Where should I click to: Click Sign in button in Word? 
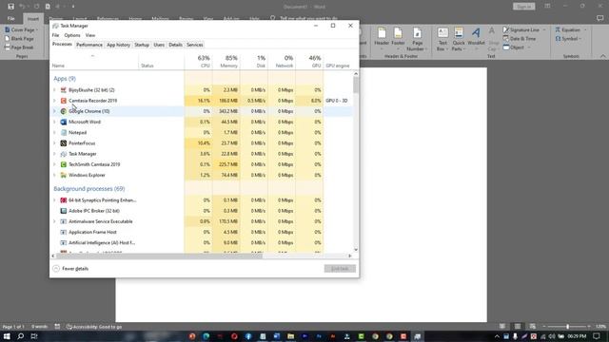click(x=524, y=7)
